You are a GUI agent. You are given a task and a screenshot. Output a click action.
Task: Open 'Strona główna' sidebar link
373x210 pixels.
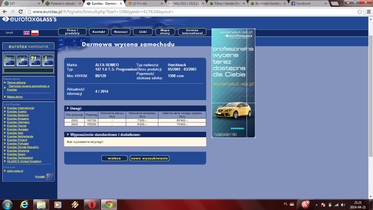(16, 82)
